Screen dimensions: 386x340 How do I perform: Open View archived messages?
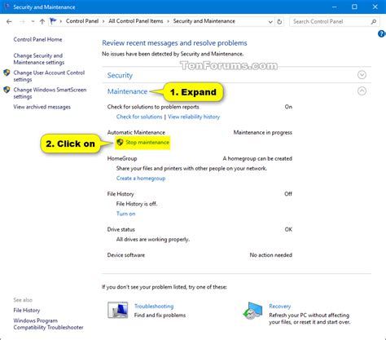coord(42,107)
